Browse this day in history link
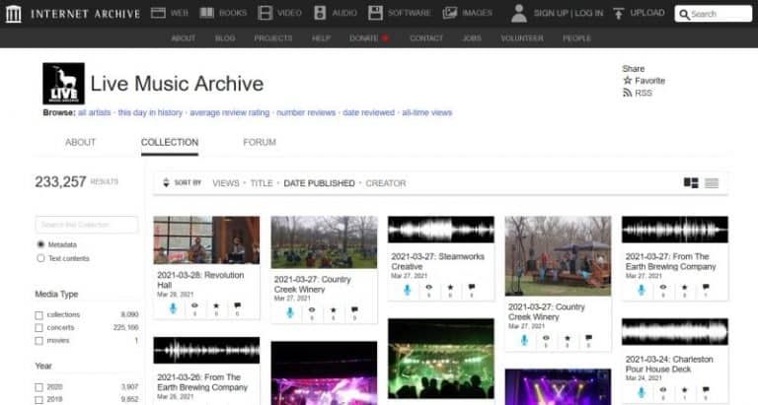This screenshot has width=758, height=405. click(x=150, y=112)
